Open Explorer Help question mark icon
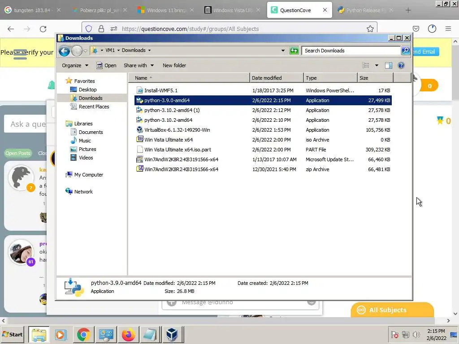The image size is (459, 344). pos(401,65)
